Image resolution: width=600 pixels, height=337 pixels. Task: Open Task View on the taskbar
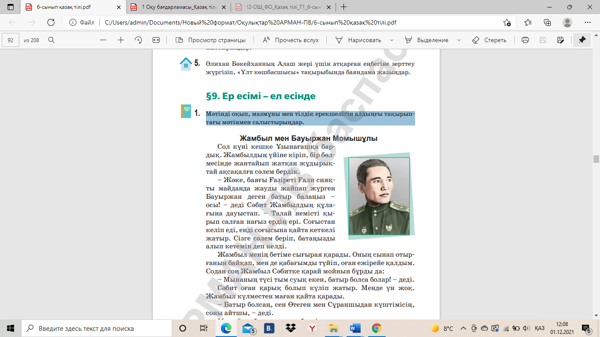[203, 328]
